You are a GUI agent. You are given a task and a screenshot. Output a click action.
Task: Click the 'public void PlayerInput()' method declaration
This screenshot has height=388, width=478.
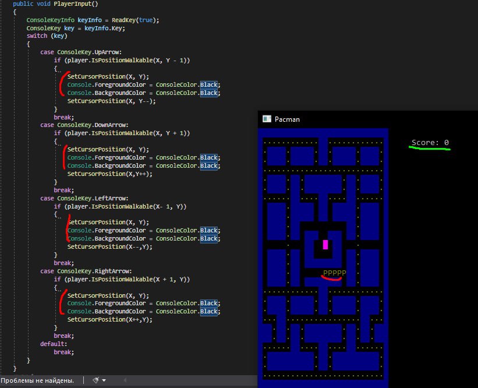coord(55,4)
